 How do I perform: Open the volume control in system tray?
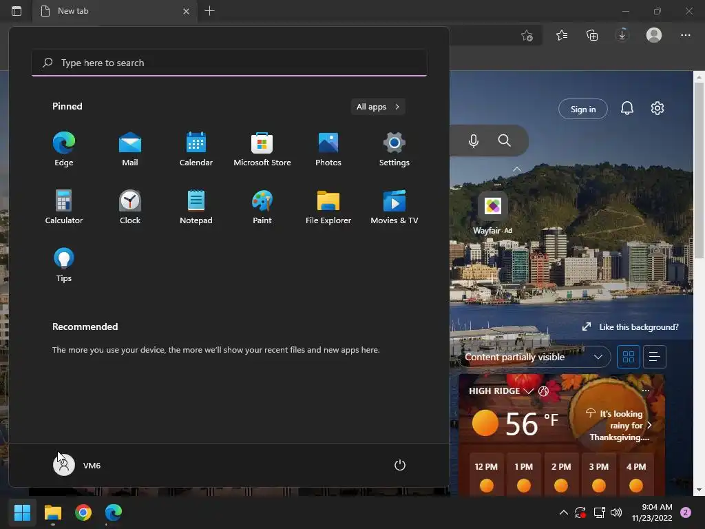click(616, 512)
